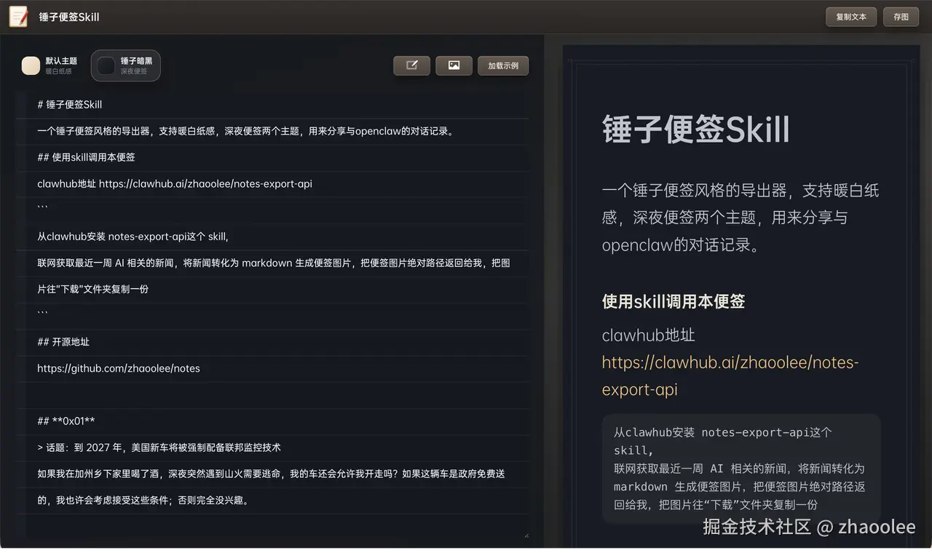Image resolution: width=932 pixels, height=553 pixels.
Task: Toggle the dark circle on 锤子暗黑 chip
Action: pyautogui.click(x=106, y=65)
